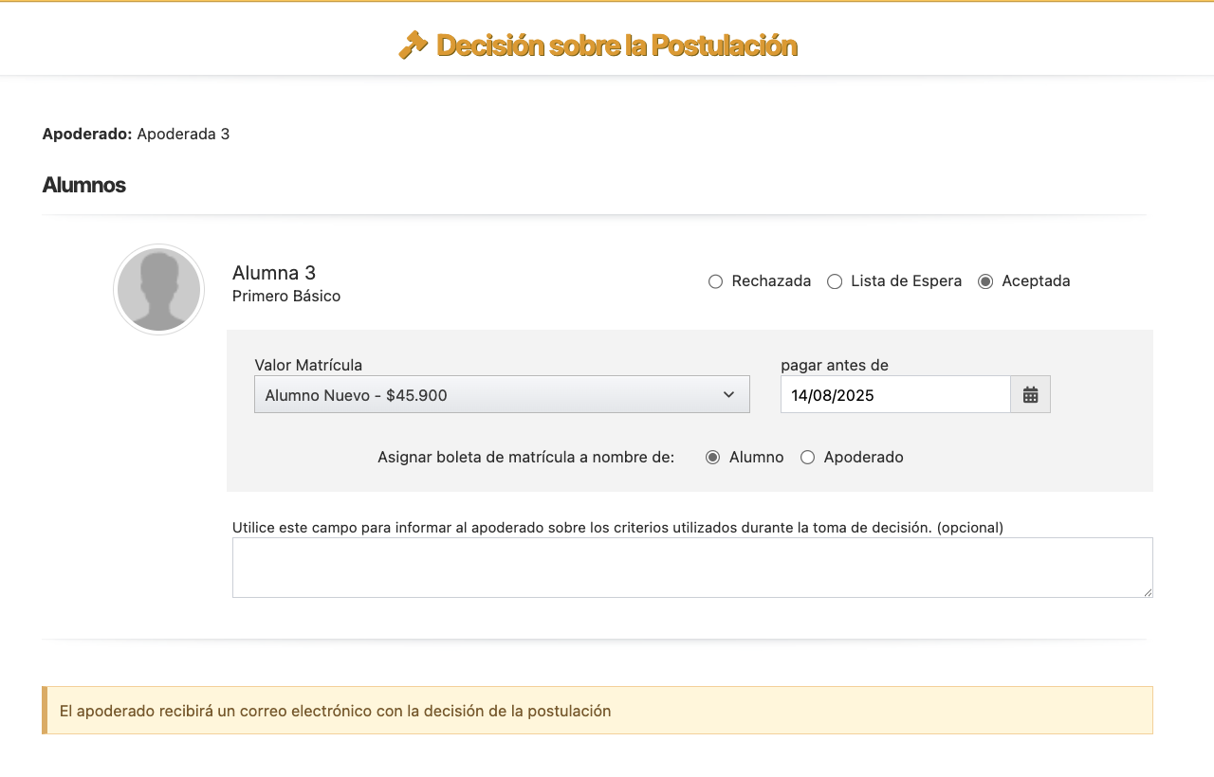Click the 'pagar antes de' date field
This screenshot has width=1214, height=777.
895,393
